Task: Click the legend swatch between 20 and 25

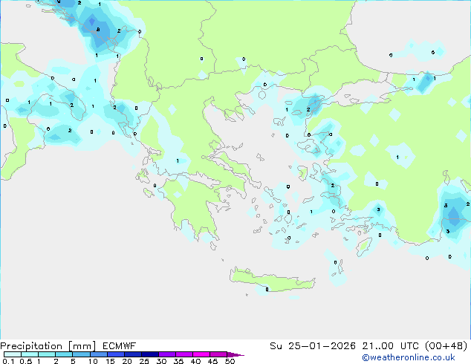Action: [133, 354]
